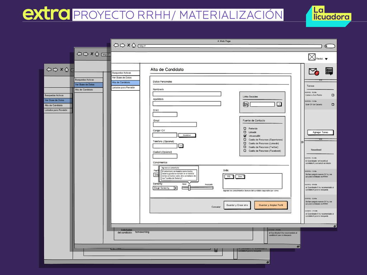Click the Cancelar link
Image resolution: width=367 pixels, height=275 pixels.
216,207
